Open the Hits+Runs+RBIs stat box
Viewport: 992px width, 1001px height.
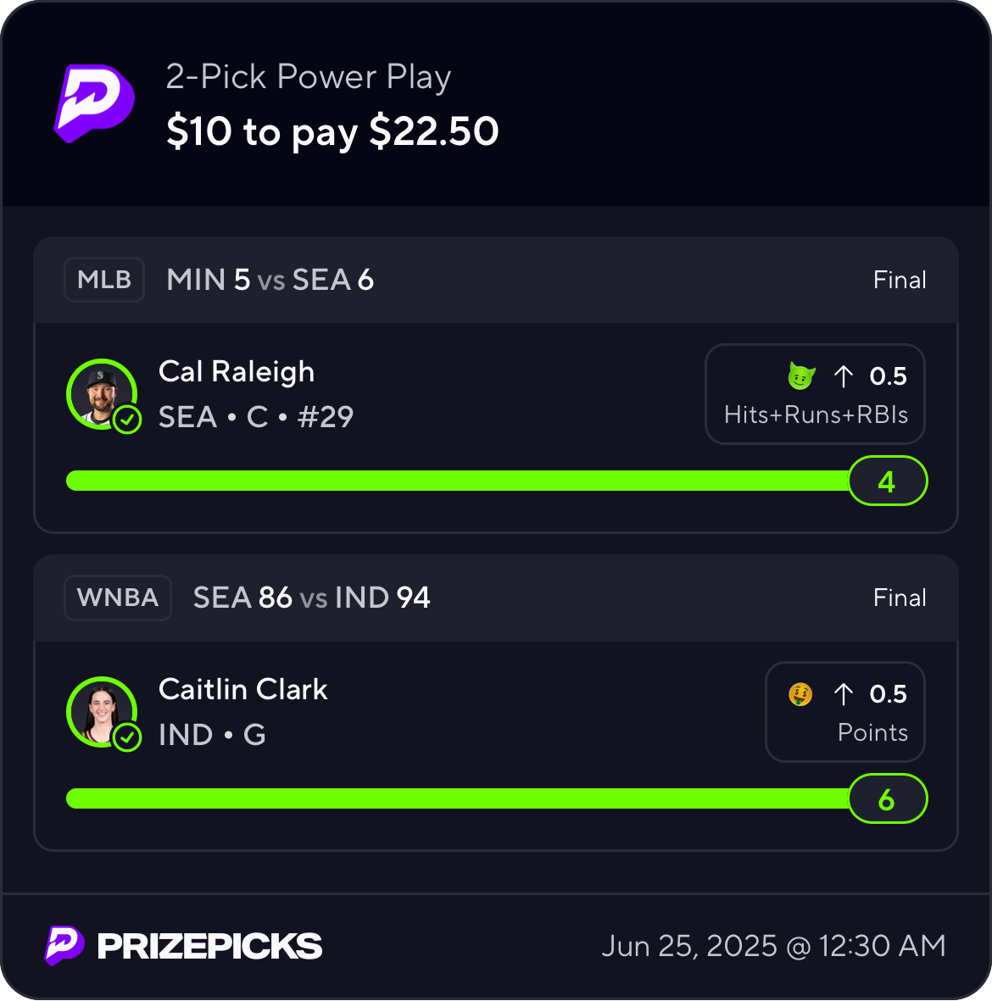tap(815, 394)
